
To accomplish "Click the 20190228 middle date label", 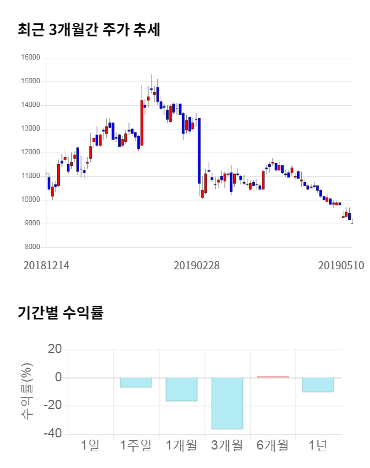I will [197, 266].
